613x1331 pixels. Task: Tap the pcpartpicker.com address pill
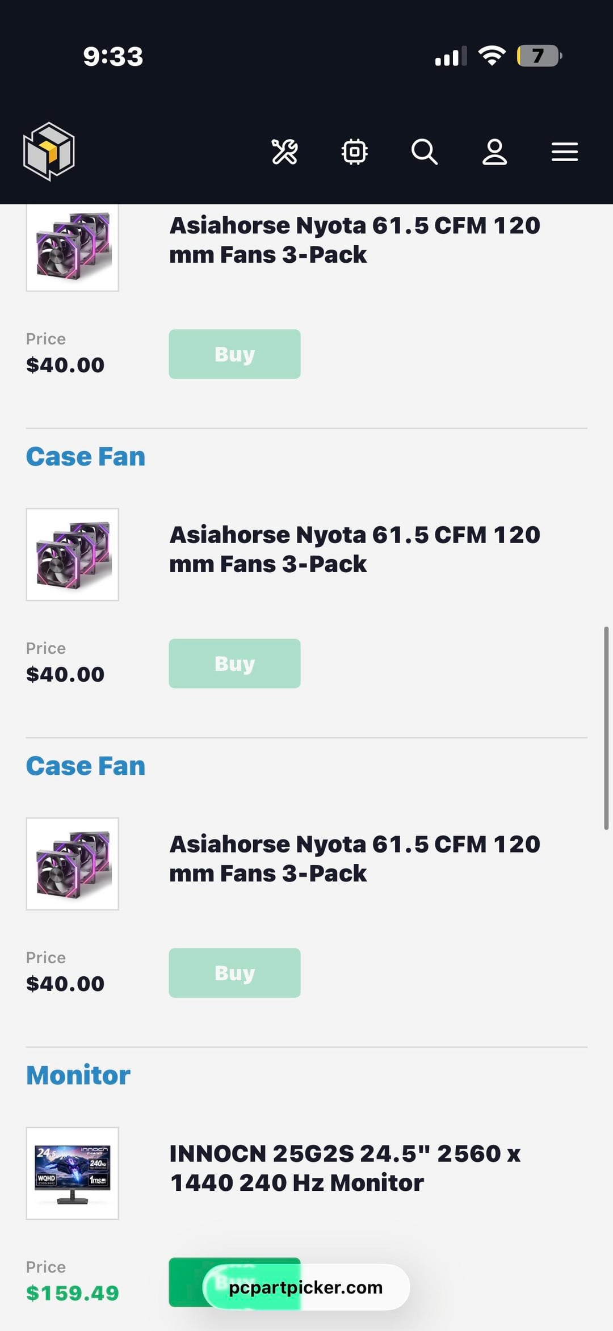click(x=306, y=1287)
